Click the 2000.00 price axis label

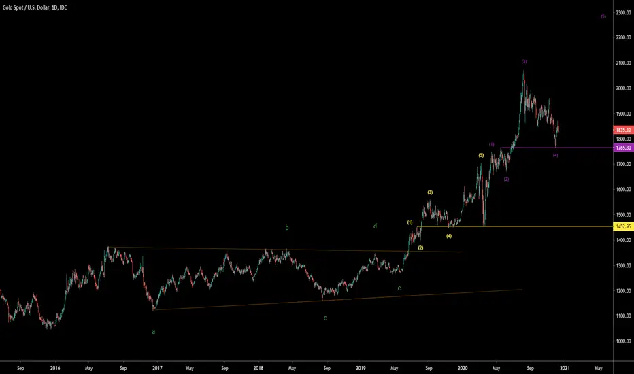624,88
